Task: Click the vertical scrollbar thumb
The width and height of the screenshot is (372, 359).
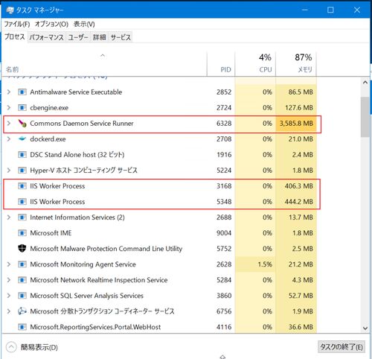Action: (x=365, y=117)
